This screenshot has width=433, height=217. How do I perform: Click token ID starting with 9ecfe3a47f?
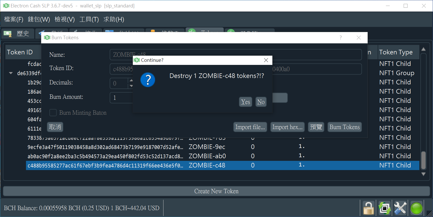click(x=106, y=147)
